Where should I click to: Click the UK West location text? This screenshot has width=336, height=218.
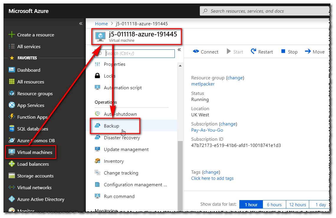[x=200, y=115]
